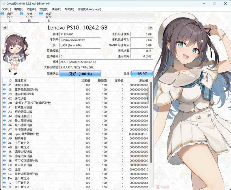Click the power-on count value 8 次
Screen dimensions: 231x190
pos(142,51)
